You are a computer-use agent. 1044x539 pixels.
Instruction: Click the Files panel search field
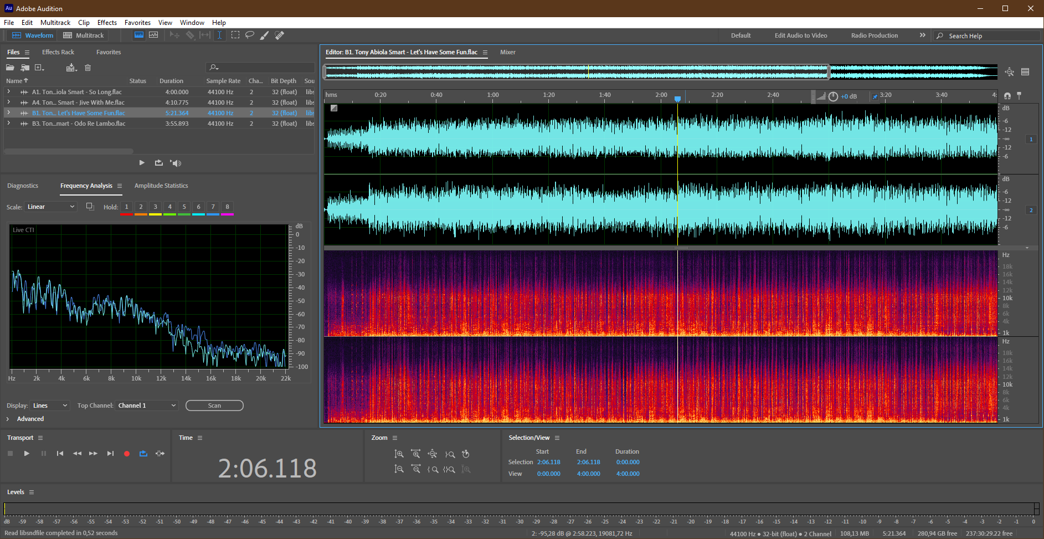pyautogui.click(x=260, y=68)
